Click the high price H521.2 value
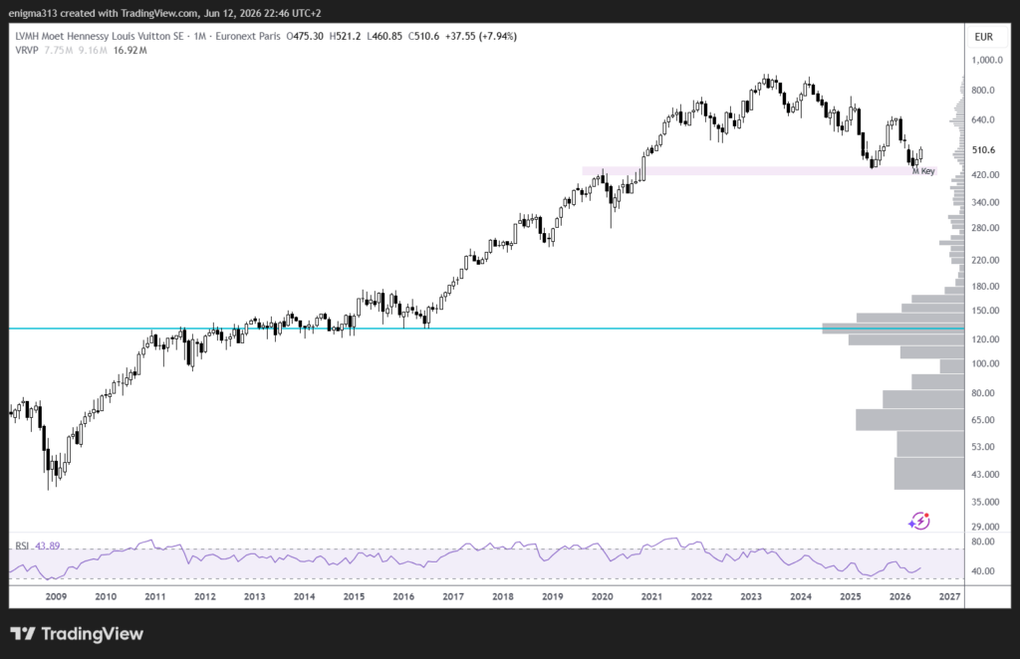Image resolution: width=1020 pixels, height=659 pixels. click(x=345, y=37)
